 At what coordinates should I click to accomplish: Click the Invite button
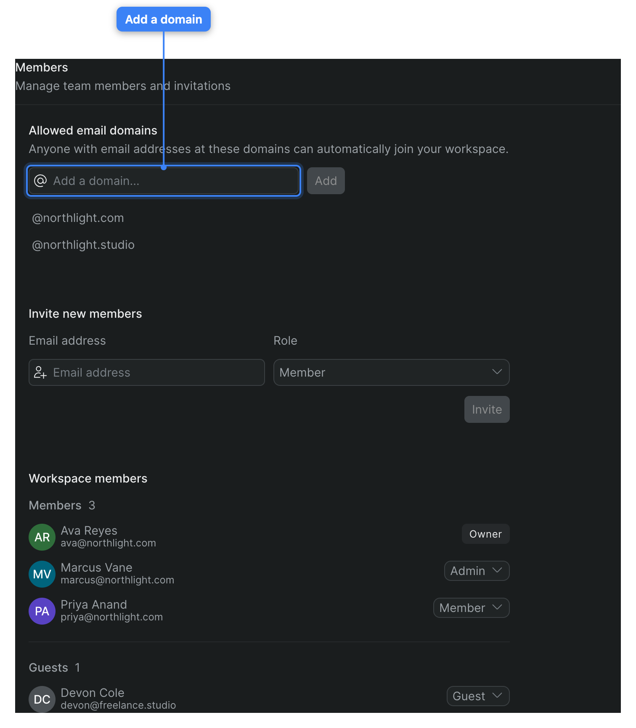487,409
